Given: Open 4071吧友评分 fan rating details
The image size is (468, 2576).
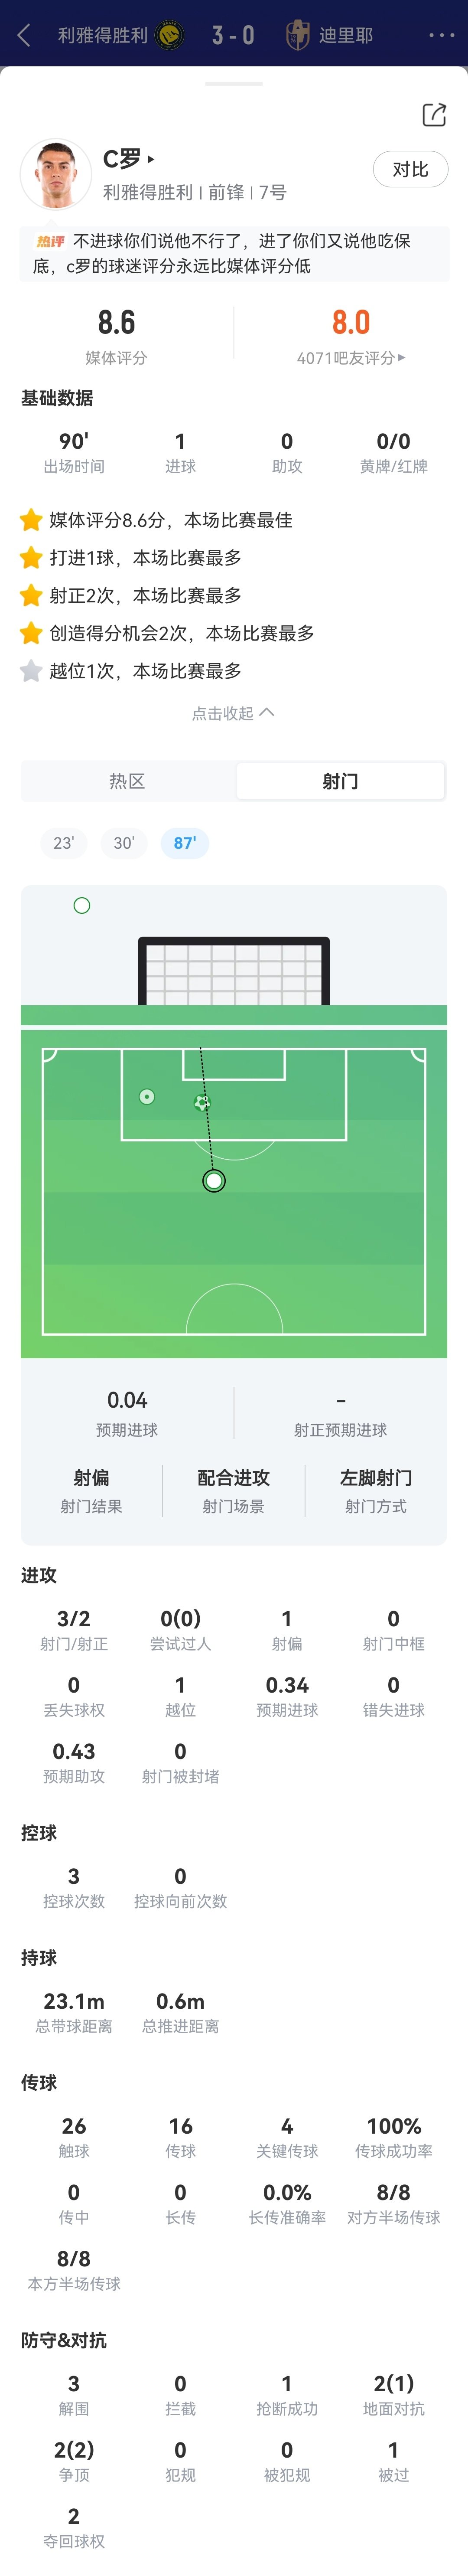Looking at the screenshot, I should tap(351, 357).
